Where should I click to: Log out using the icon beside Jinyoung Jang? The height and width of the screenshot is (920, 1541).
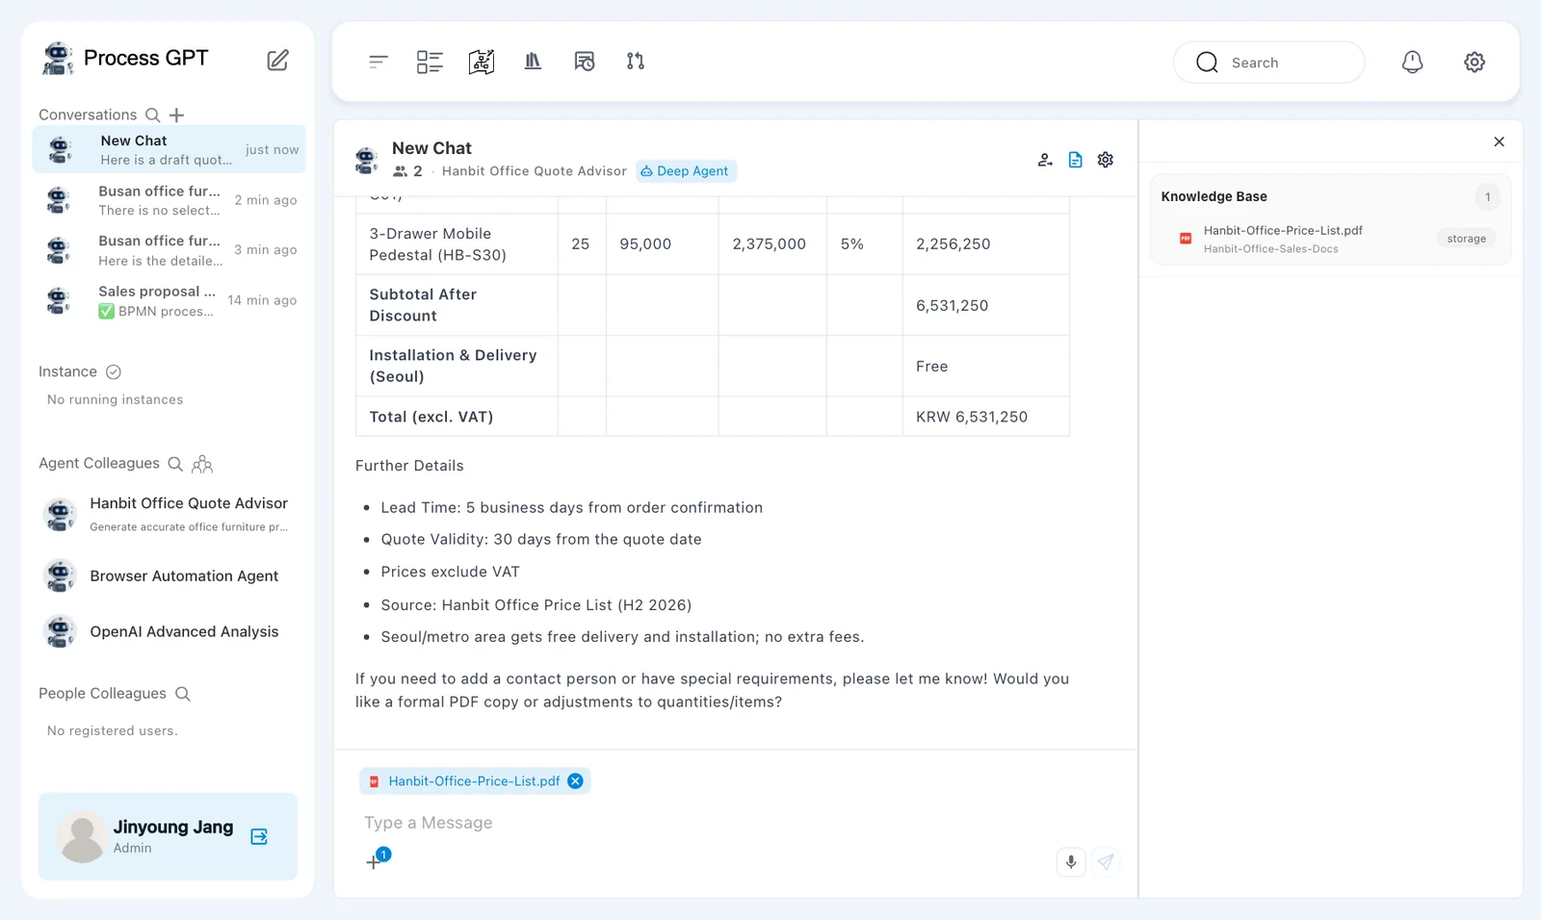click(x=259, y=836)
